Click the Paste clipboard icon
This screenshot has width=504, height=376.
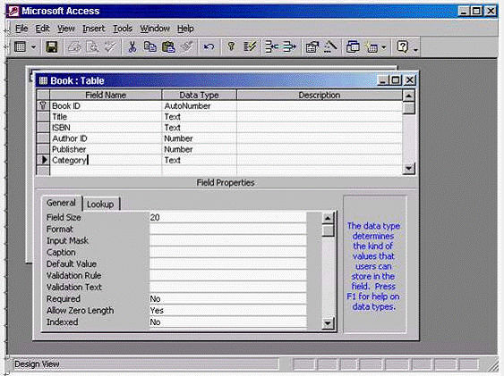(168, 47)
